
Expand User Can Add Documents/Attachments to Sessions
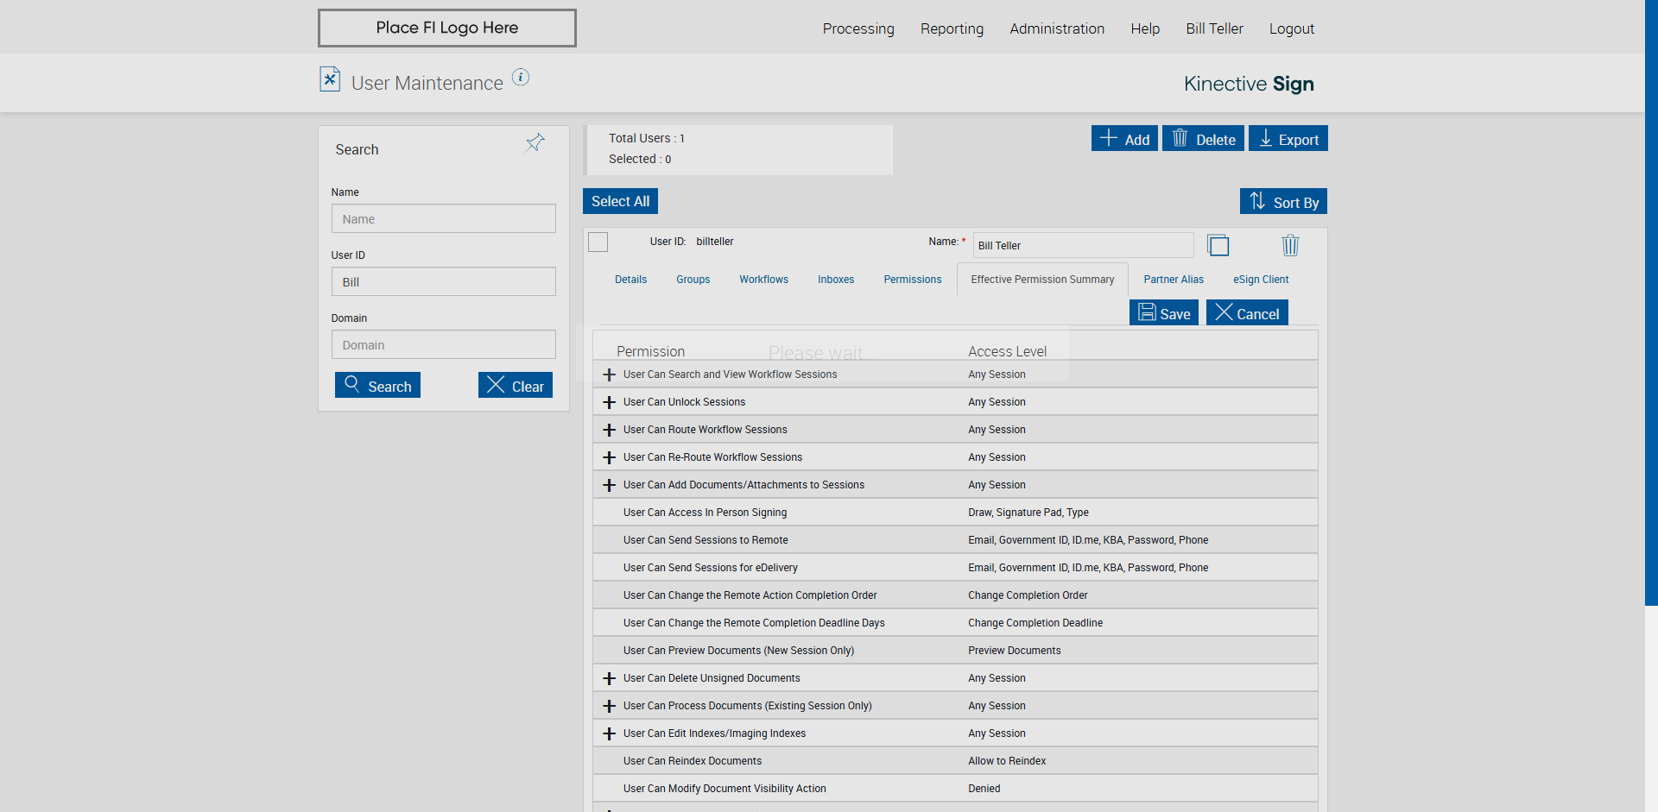tap(609, 485)
